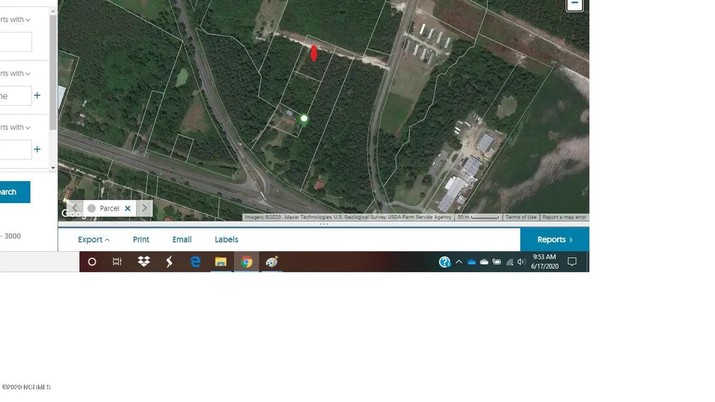The width and height of the screenshot is (715, 402).
Task: Zoom out the map with minus button
Action: 574,4
